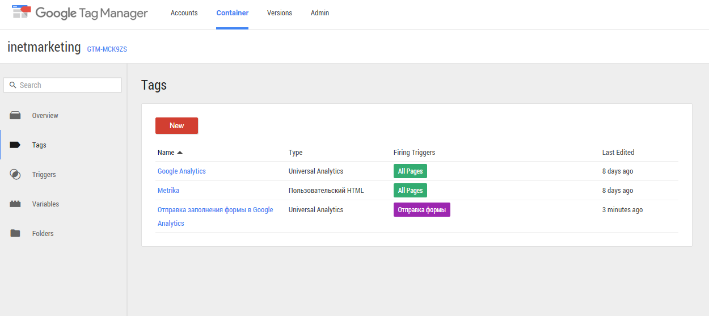The image size is (709, 316).
Task: Select Overview in the sidebar
Action: [x=45, y=116]
